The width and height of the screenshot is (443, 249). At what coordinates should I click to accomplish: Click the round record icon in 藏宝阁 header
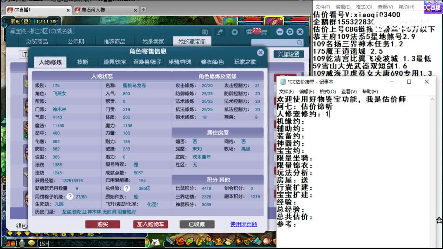tap(234, 32)
